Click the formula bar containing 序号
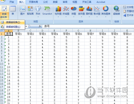This screenshot has width=134, height=104. pos(88,26)
